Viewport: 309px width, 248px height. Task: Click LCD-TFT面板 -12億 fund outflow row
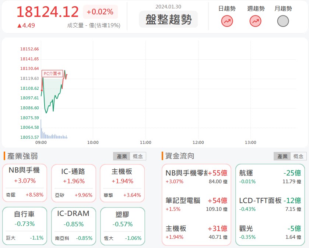[270, 205]
